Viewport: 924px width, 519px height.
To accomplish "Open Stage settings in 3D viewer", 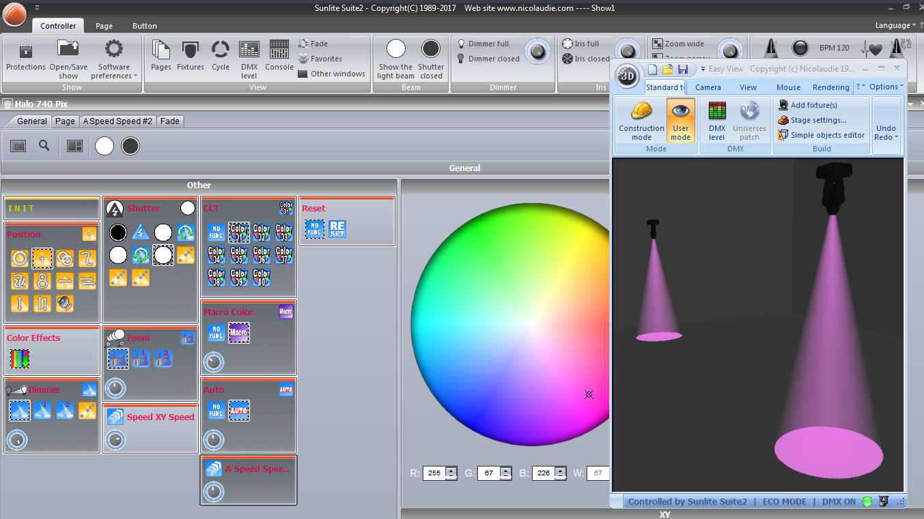I will [x=818, y=120].
